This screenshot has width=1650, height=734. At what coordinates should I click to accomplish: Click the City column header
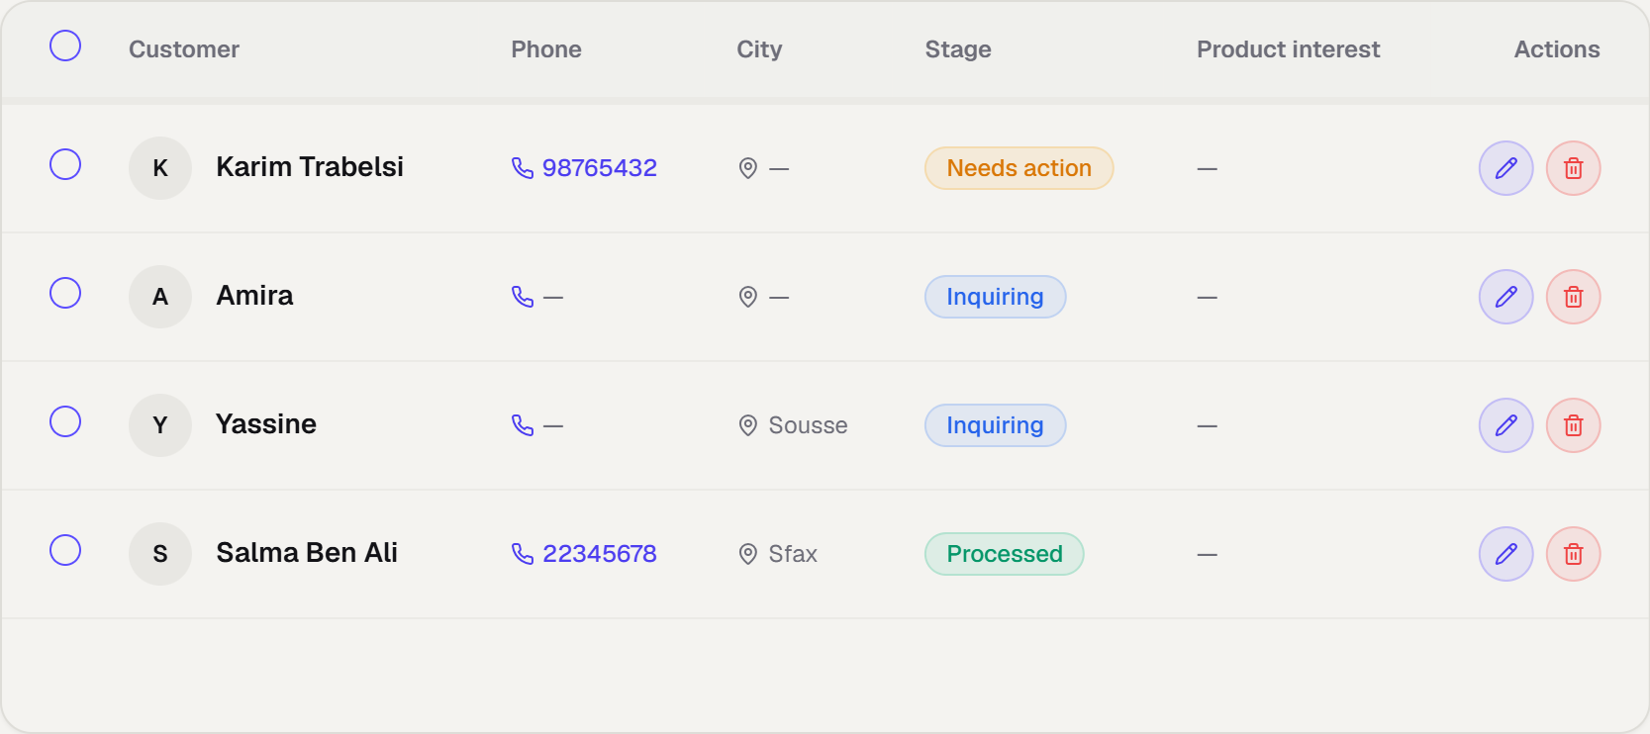[x=759, y=49]
